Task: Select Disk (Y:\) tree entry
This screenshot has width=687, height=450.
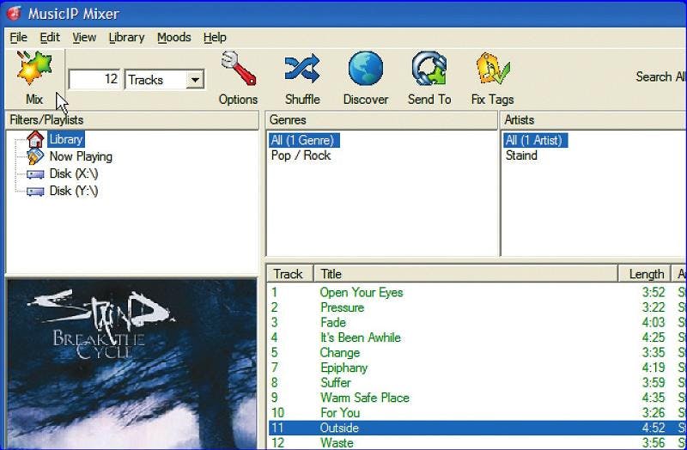Action: (x=74, y=191)
